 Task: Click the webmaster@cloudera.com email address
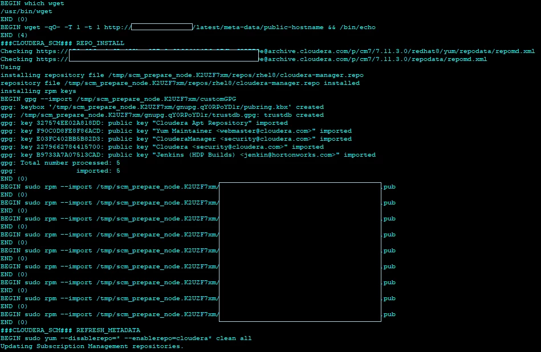pos(264,131)
